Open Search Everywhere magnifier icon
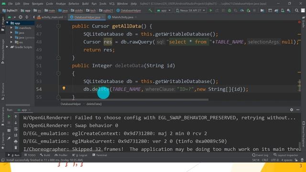Image resolution: width=306 pixels, height=172 pixels. click(x=296, y=11)
